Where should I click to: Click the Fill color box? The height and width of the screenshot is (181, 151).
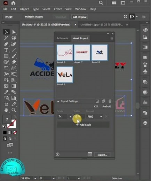click(7, 119)
